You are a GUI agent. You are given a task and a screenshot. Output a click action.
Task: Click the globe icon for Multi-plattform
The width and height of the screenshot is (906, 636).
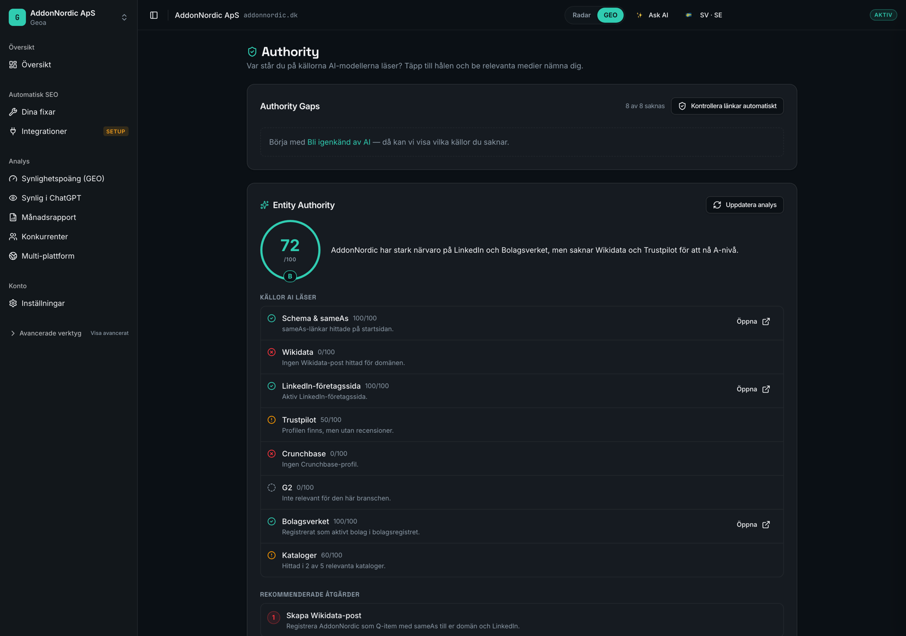pyautogui.click(x=13, y=256)
